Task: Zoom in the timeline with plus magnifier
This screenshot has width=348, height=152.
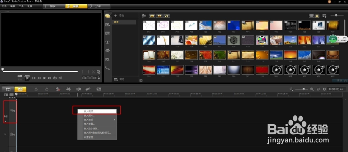Action: (312, 89)
